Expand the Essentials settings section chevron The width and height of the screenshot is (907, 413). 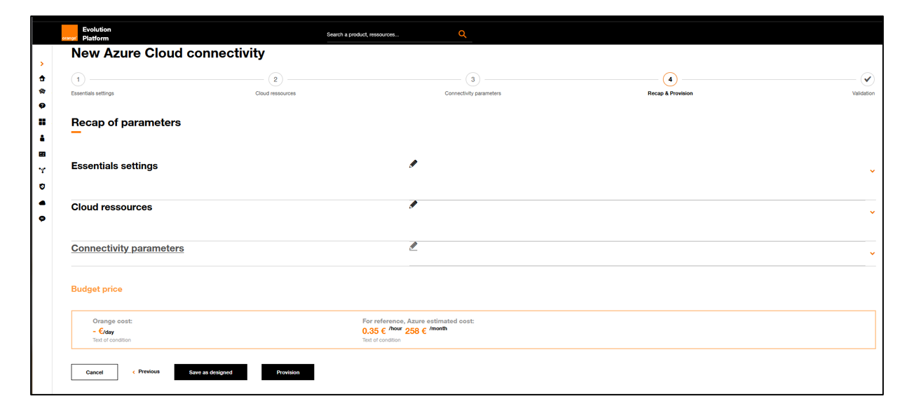(873, 171)
